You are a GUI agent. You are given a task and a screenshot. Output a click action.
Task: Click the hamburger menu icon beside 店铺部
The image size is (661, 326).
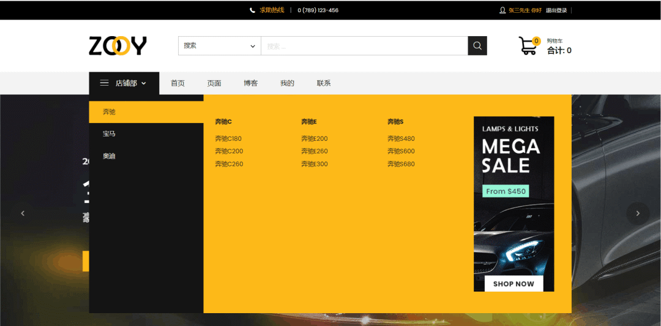[104, 83]
